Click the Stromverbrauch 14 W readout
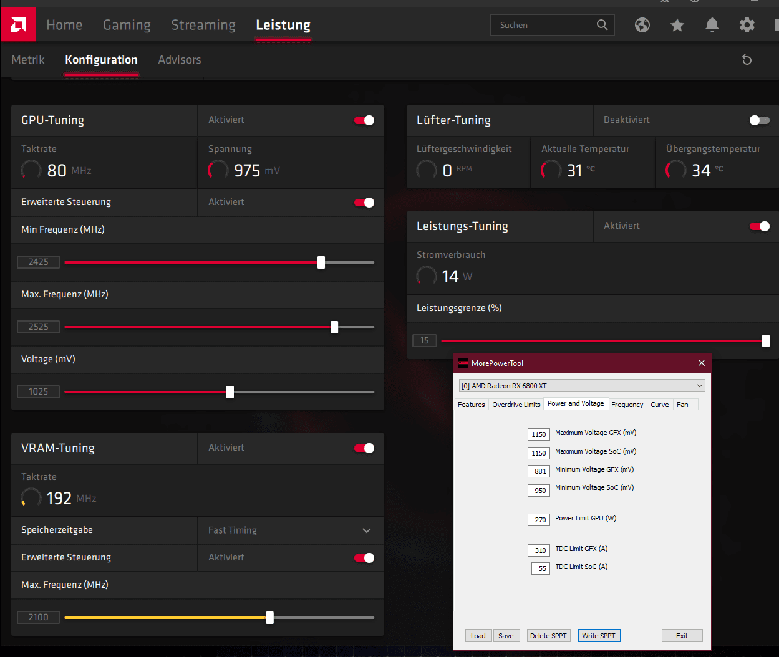Screen dimensions: 779x657 [445, 276]
